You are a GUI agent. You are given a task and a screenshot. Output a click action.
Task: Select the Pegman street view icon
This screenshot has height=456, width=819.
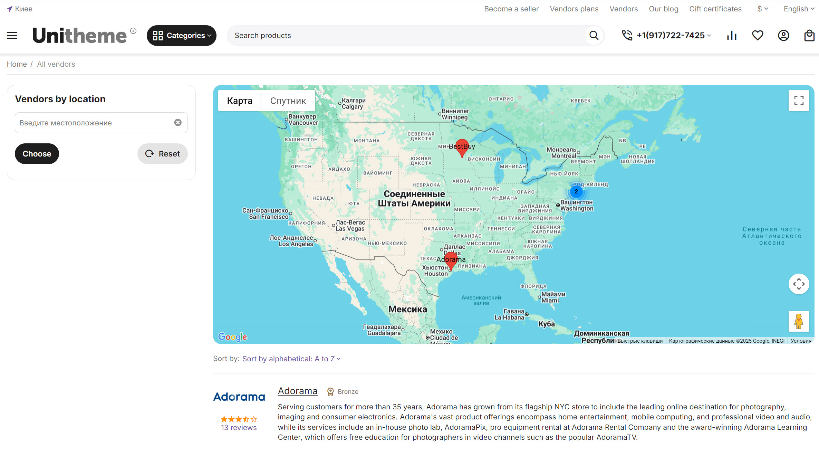(799, 321)
